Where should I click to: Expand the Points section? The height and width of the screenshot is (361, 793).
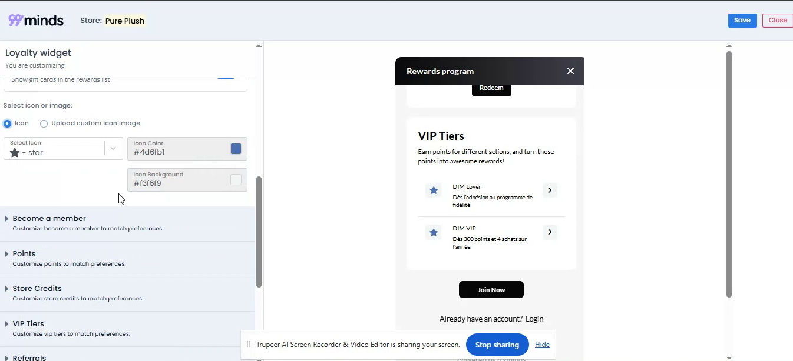pos(127,259)
